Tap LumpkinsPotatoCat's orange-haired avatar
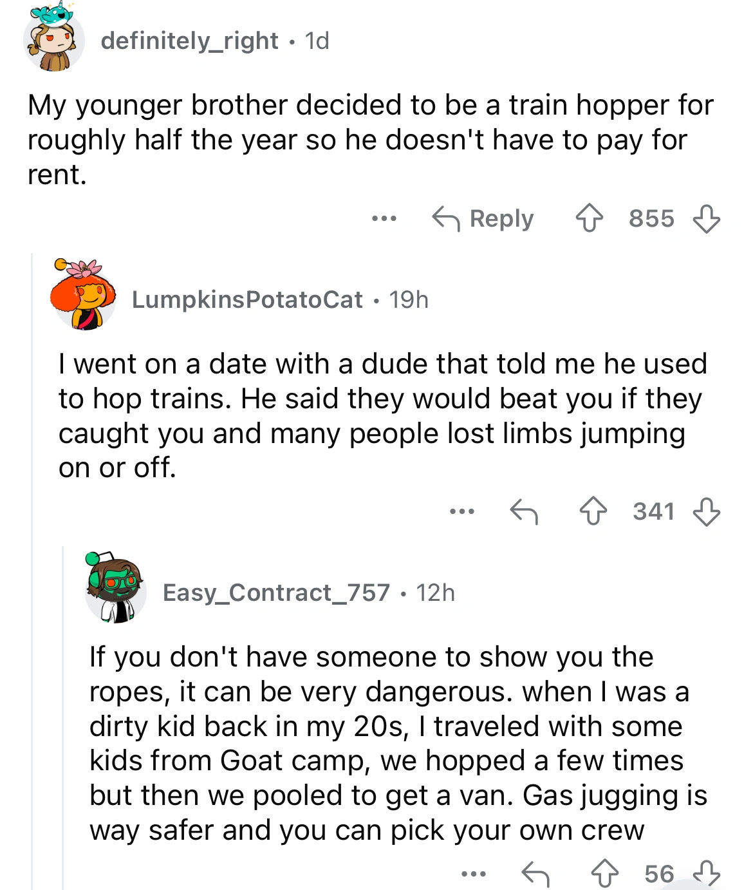This screenshot has width=753, height=890. [x=83, y=296]
